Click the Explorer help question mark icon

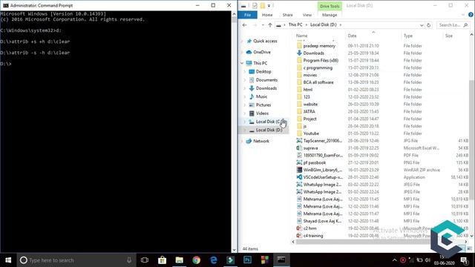(471, 15)
